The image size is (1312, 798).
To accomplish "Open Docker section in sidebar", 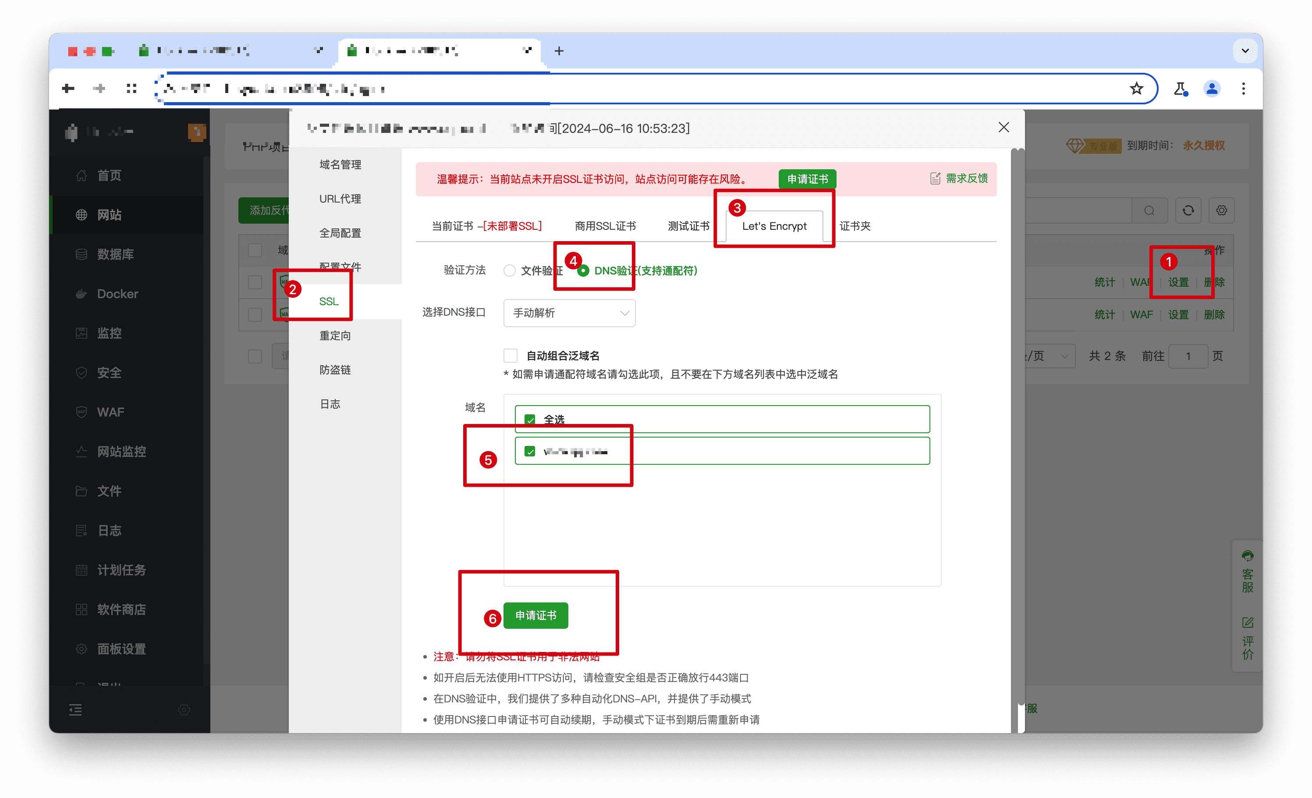I will coord(117,293).
